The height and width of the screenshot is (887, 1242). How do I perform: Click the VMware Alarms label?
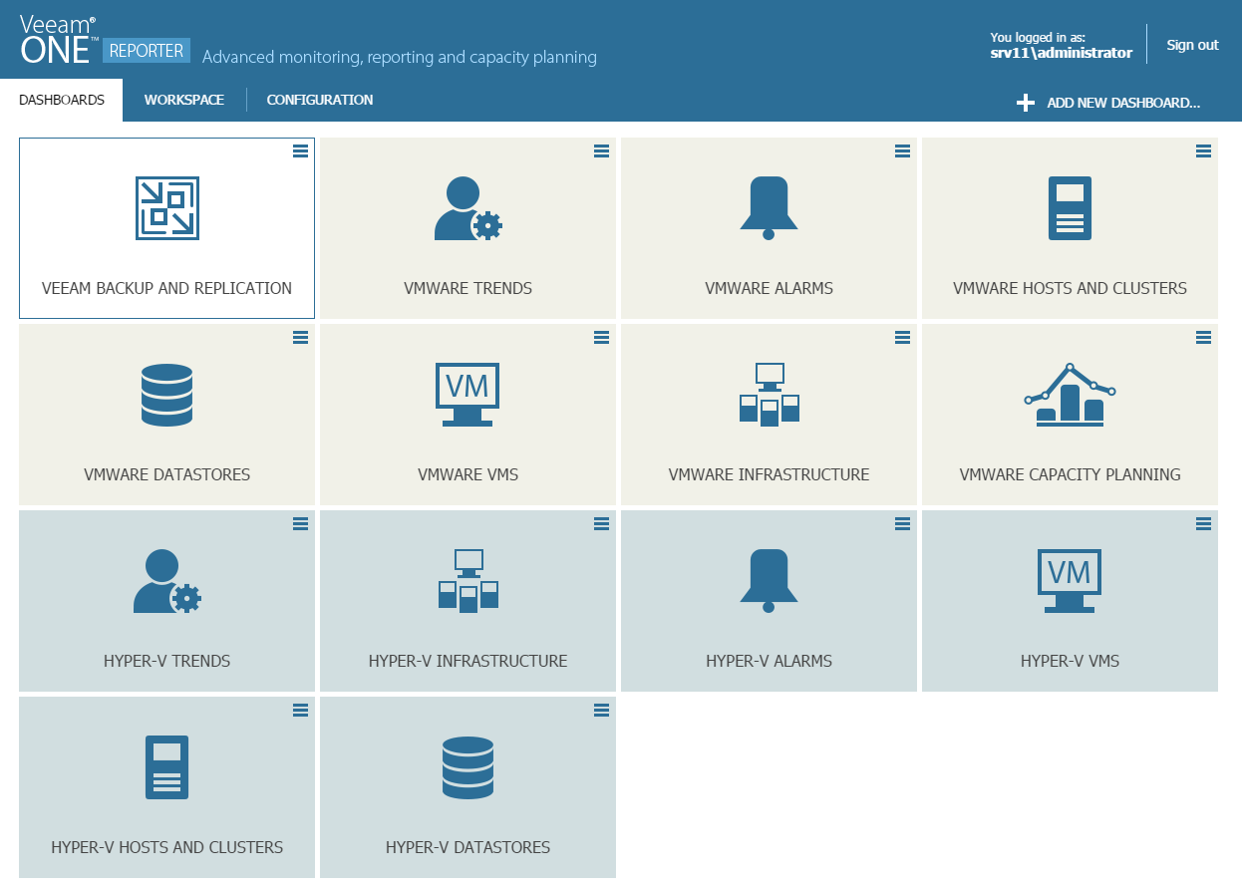(769, 288)
